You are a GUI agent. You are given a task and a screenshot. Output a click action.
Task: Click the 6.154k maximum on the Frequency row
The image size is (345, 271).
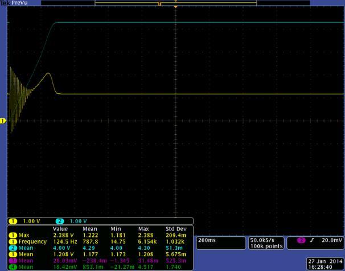click(147, 242)
